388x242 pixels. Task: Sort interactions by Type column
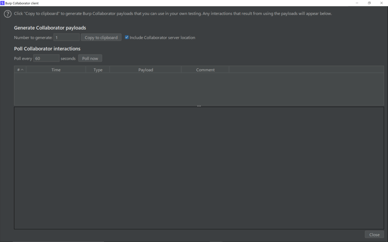(x=98, y=70)
